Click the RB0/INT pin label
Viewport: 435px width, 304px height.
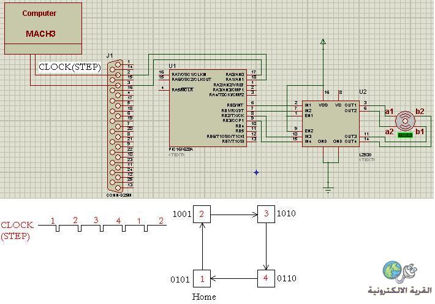[235, 105]
